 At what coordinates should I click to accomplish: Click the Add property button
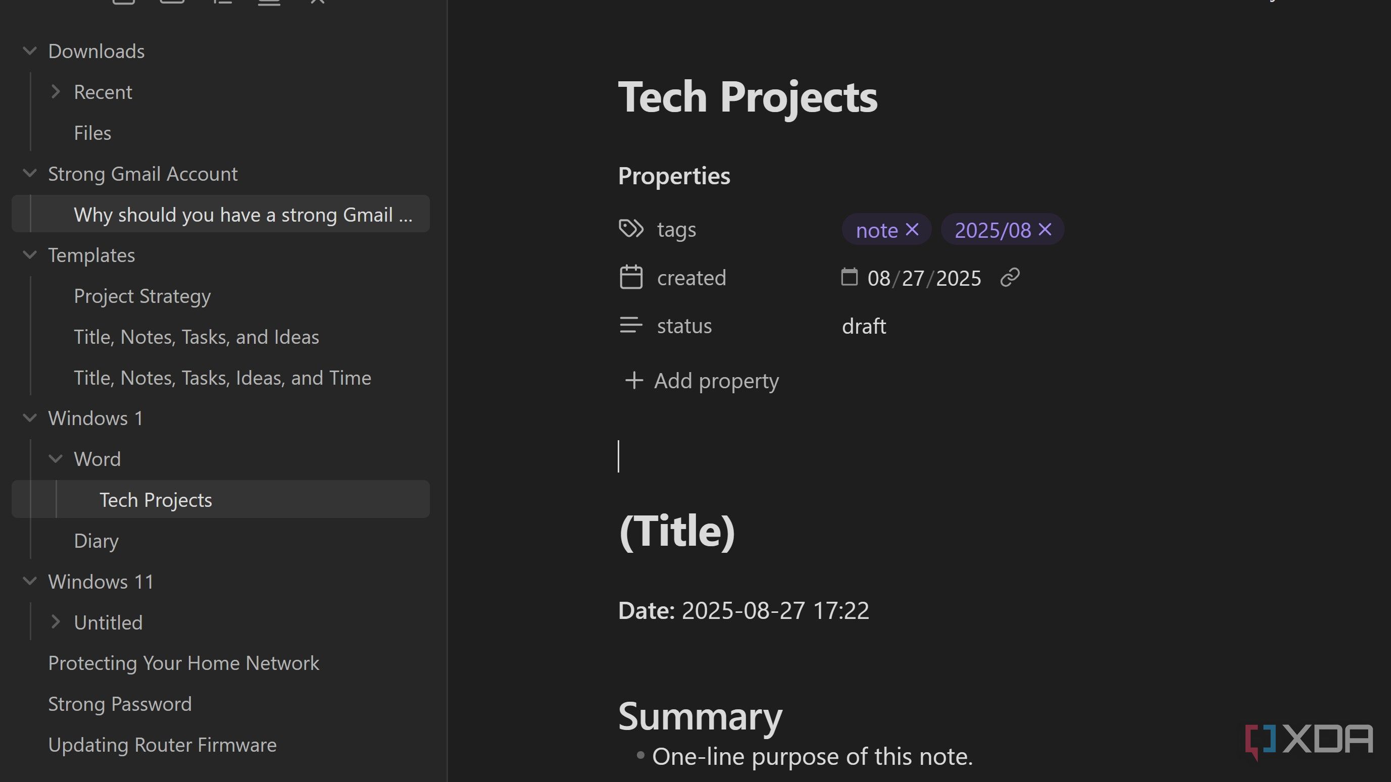coord(716,381)
